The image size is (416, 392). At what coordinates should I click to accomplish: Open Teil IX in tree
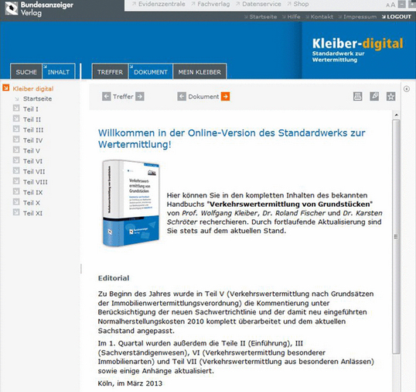32,192
